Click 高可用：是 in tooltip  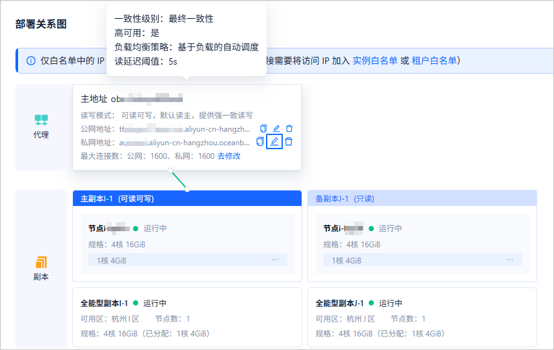click(137, 33)
